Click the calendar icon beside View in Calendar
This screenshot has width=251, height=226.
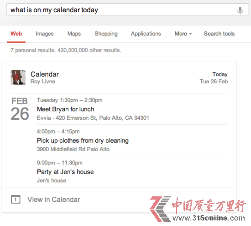click(16, 199)
